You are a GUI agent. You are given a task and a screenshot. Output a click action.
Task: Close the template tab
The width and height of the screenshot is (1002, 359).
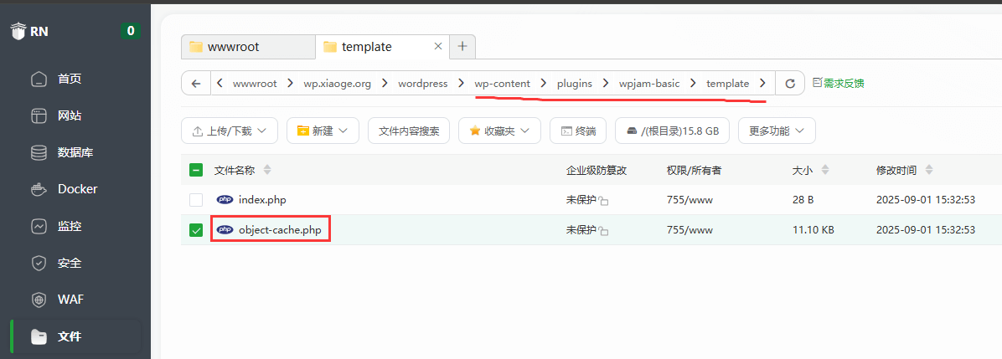coord(437,47)
